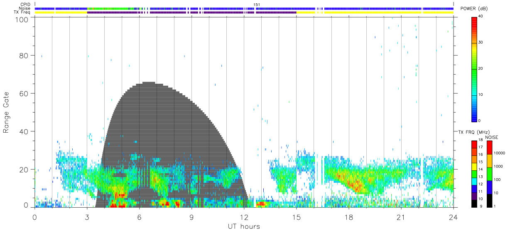Click the CPID value 151
This screenshot has height=235, width=510.
(256, 5)
